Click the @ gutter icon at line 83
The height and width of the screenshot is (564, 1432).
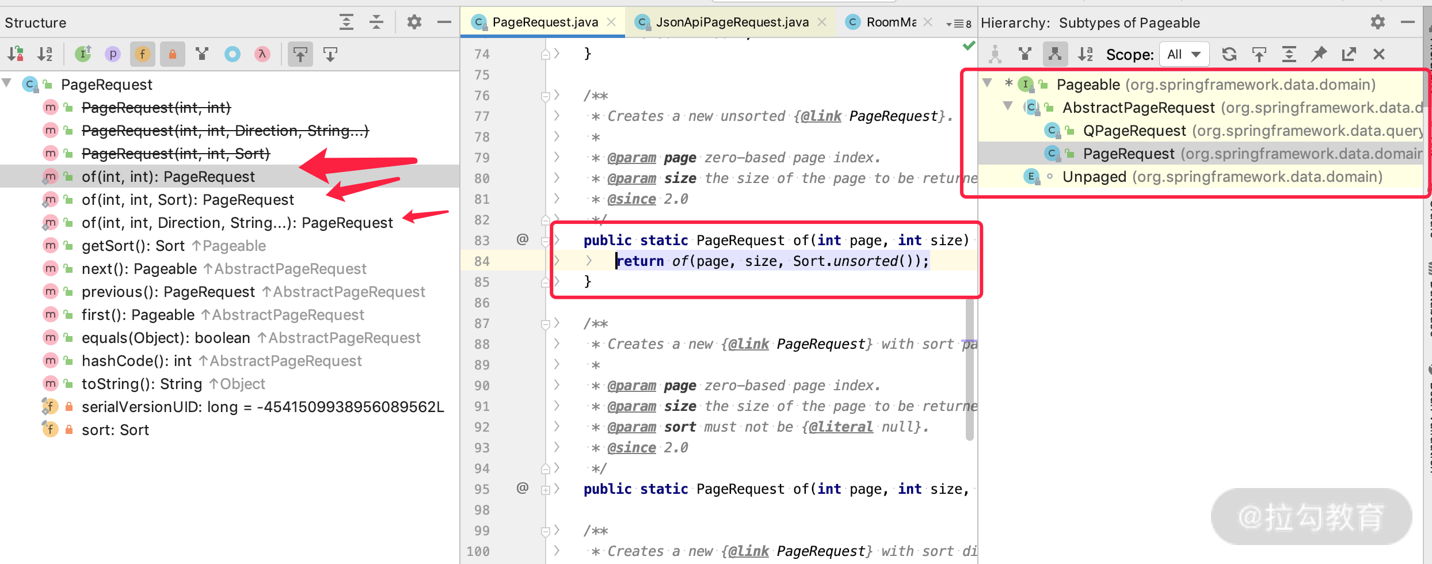coord(522,239)
